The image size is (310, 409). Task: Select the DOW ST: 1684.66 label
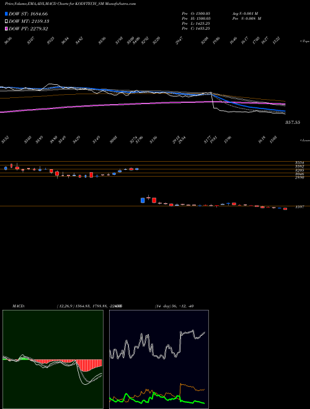(28, 14)
